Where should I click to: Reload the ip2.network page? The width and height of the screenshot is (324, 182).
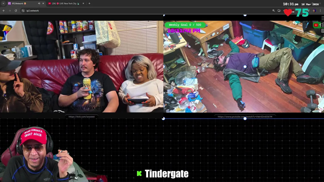(16, 11)
